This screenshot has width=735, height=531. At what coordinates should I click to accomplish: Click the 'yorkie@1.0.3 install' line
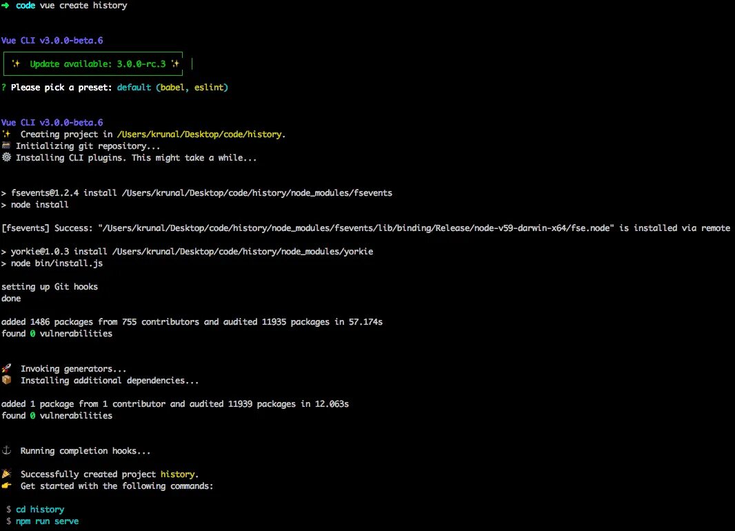187,251
